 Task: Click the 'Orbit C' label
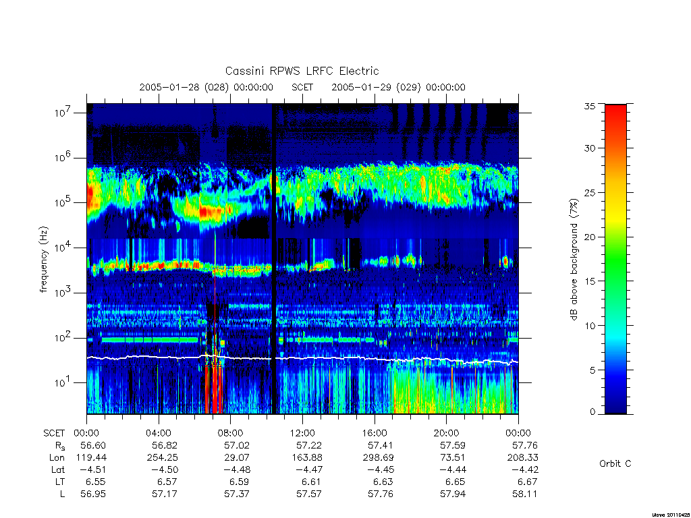[x=615, y=463]
